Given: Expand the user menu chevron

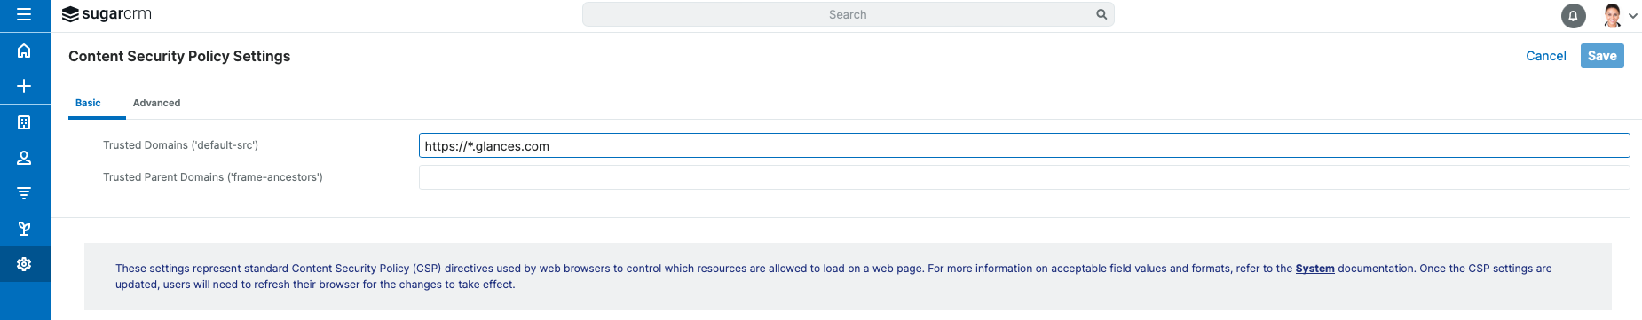Looking at the screenshot, I should click(x=1633, y=15).
